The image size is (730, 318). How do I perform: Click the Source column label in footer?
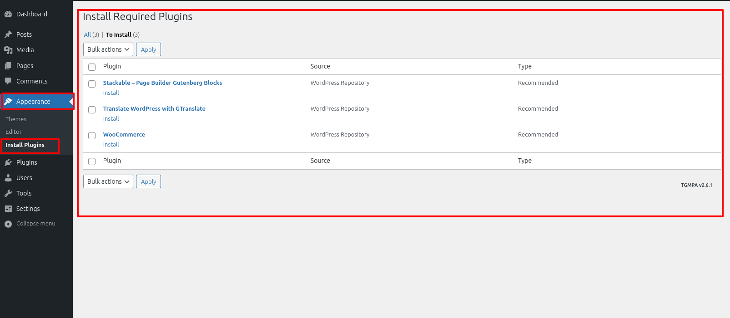pos(320,161)
